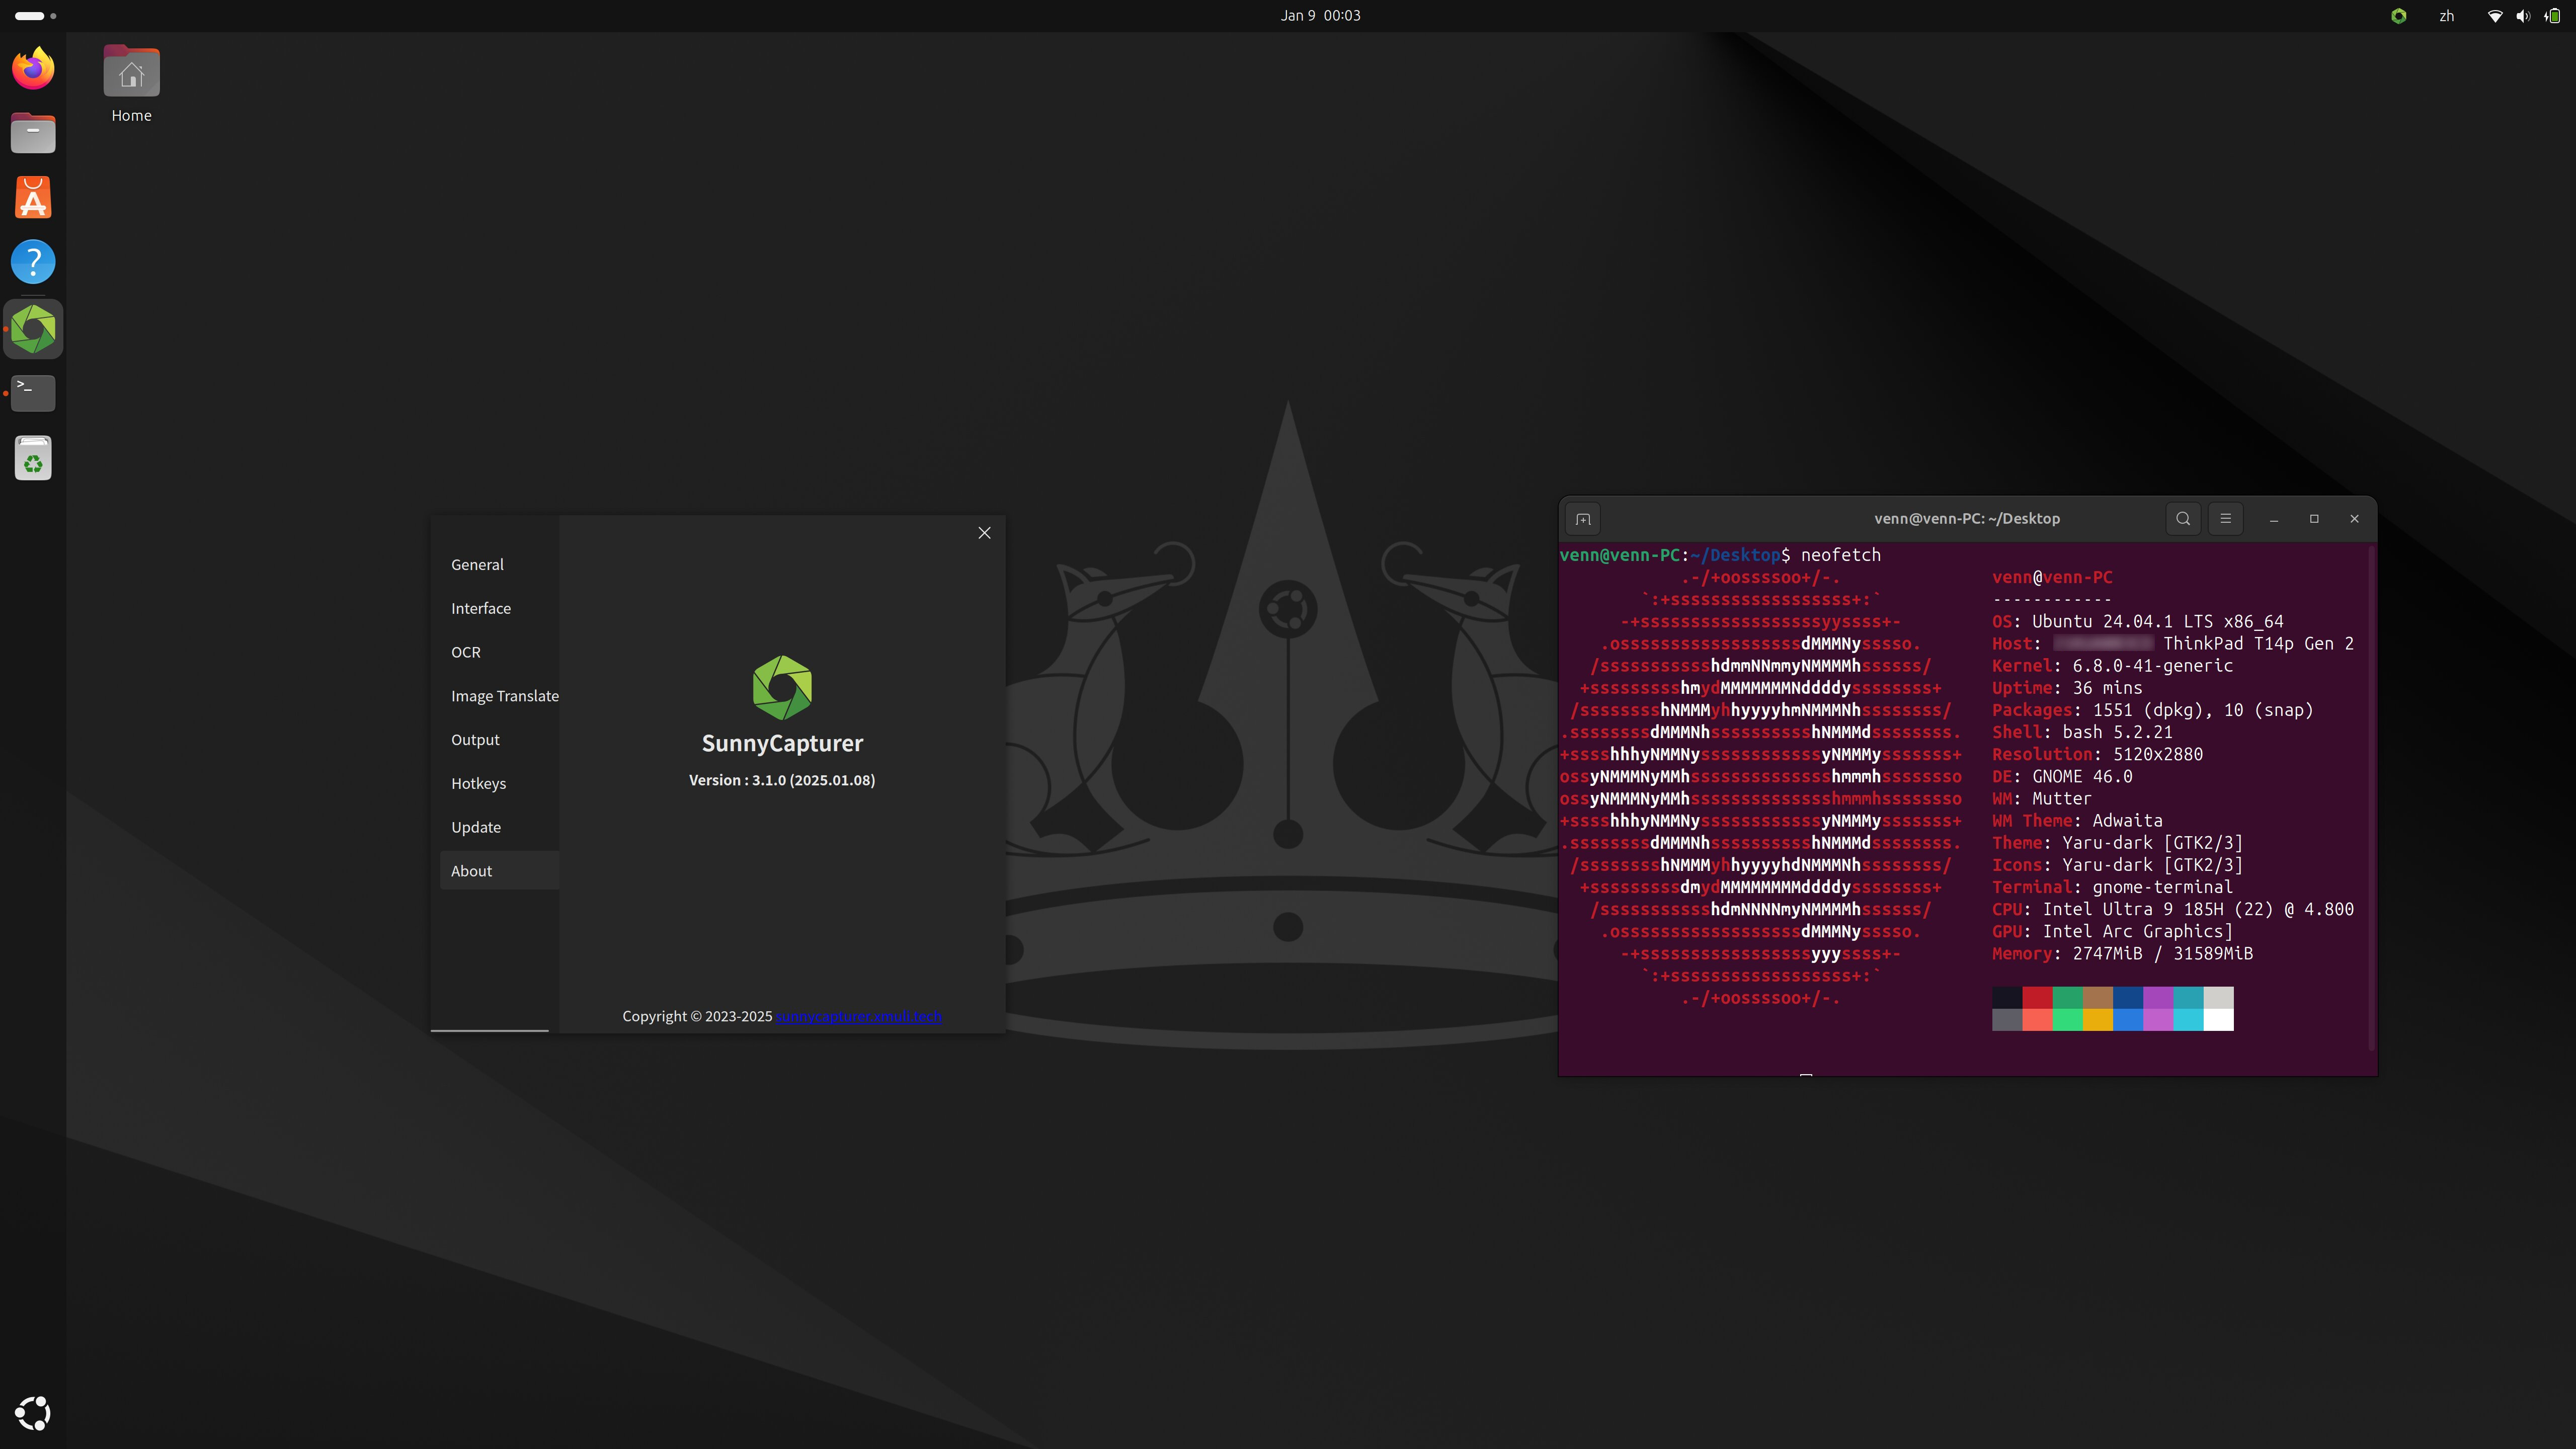2576x1449 pixels.
Task: Show applications via Ubuntu logo button
Action: click(x=33, y=1413)
